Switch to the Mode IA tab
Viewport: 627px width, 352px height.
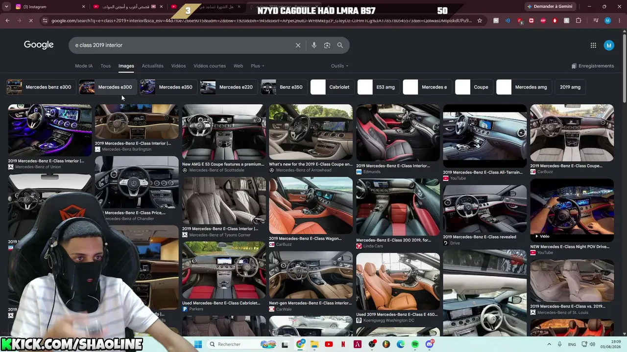click(84, 66)
